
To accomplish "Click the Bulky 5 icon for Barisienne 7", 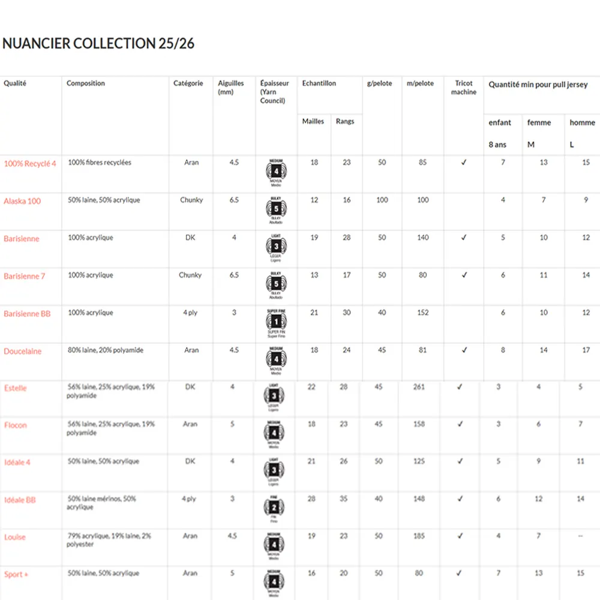I will [276, 285].
